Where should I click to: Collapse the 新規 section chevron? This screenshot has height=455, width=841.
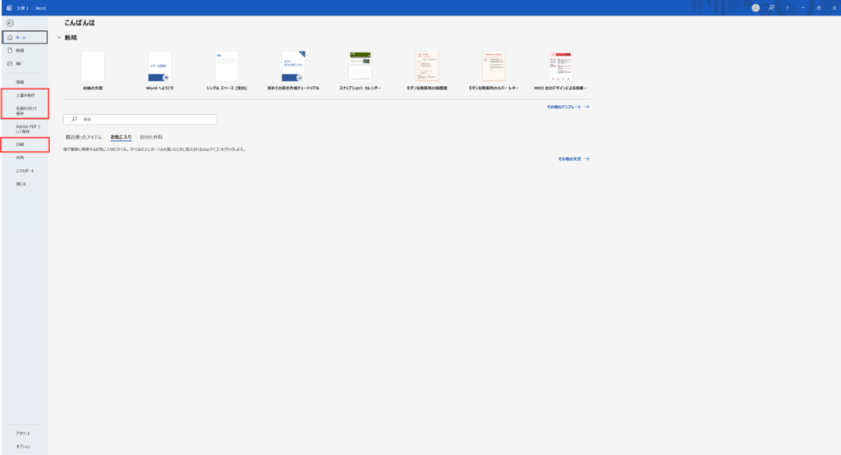pos(58,38)
